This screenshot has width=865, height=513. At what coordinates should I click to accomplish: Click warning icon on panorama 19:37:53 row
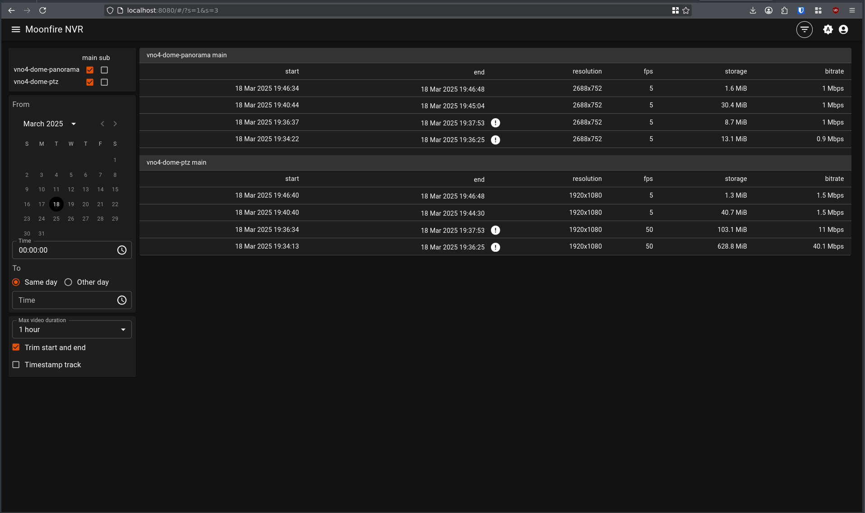(495, 123)
